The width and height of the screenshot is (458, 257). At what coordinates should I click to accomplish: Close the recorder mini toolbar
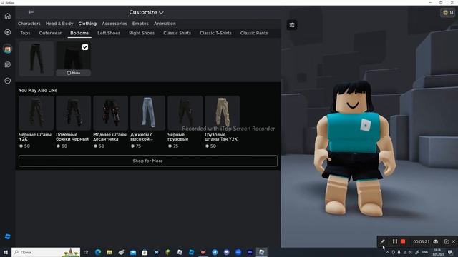[x=454, y=241]
